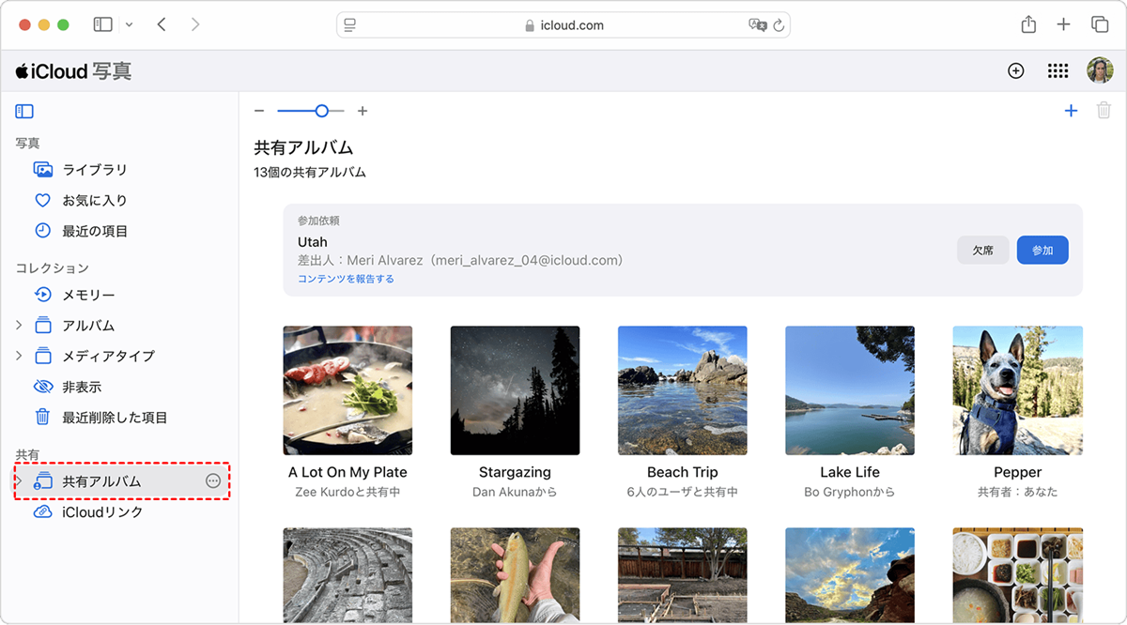
Task: Open a new tab with the plus button
Action: (x=1063, y=25)
